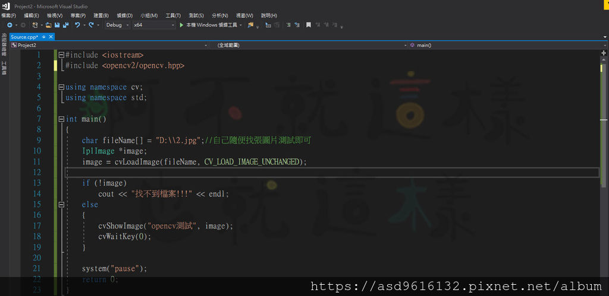Screen dimensions: 609x296
Task: Collapse the else block at line 15
Action: (x=61, y=204)
